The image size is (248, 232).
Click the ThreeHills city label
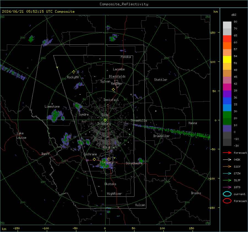click(139, 121)
